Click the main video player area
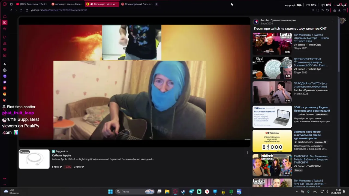The width and height of the screenshot is (349, 196). pos(134,82)
